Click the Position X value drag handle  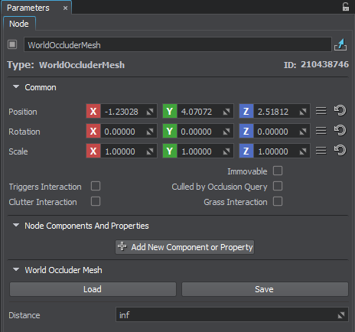click(x=150, y=112)
